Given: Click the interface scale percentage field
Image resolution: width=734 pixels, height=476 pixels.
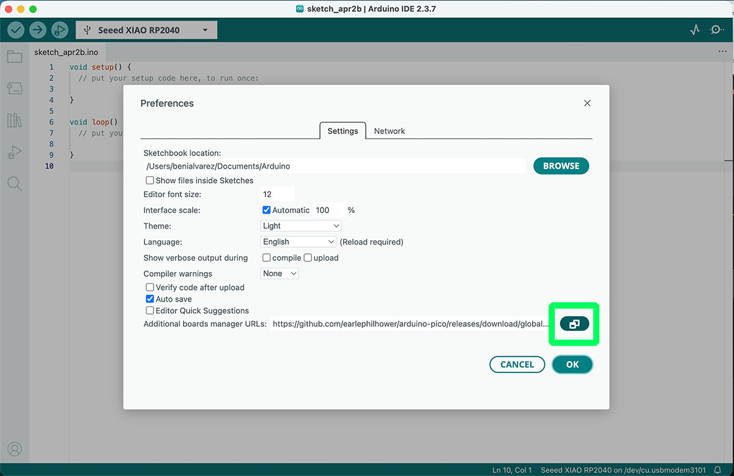Looking at the screenshot, I should [x=330, y=210].
